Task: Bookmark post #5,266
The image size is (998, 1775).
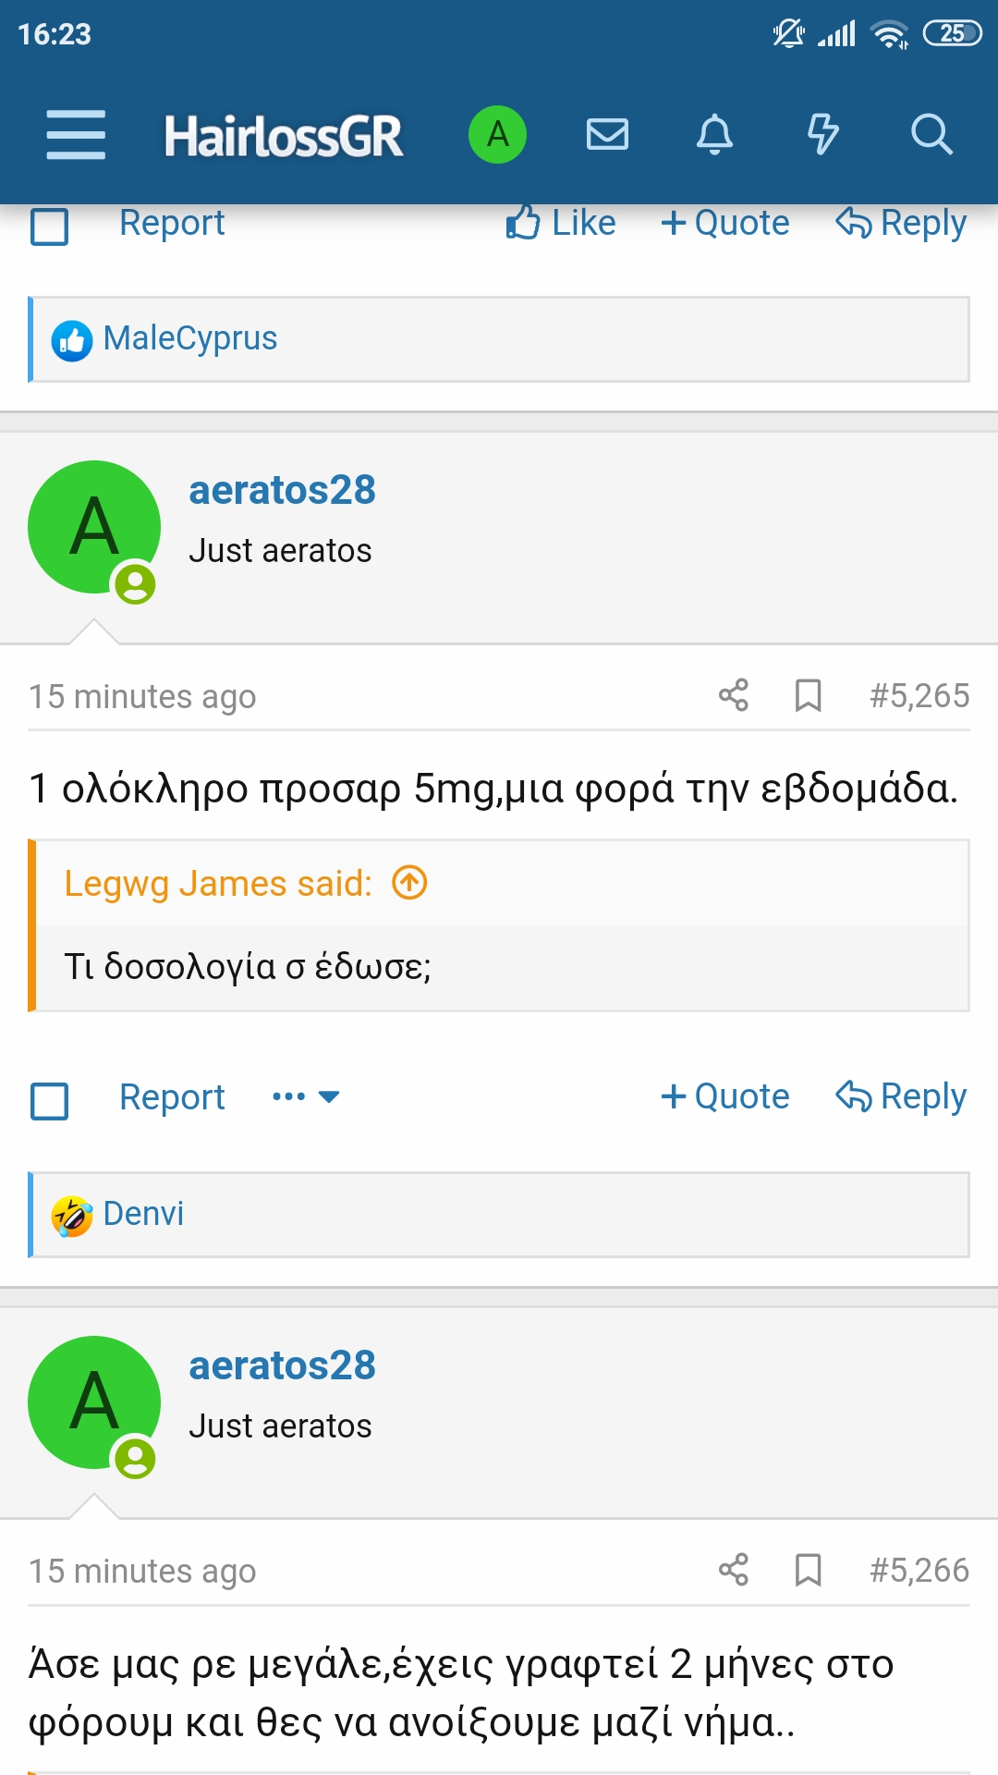Action: pyautogui.click(x=809, y=1570)
